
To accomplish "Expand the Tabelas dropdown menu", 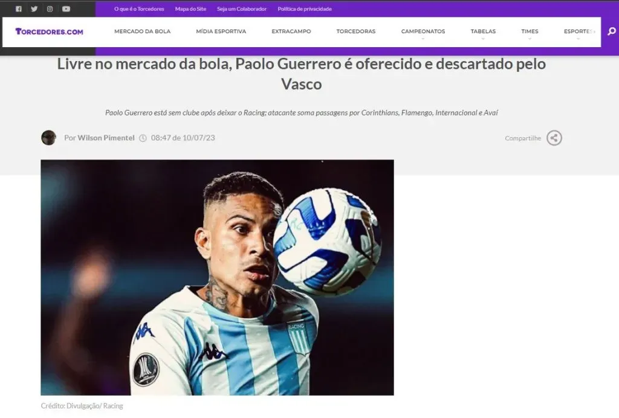I will tap(483, 31).
